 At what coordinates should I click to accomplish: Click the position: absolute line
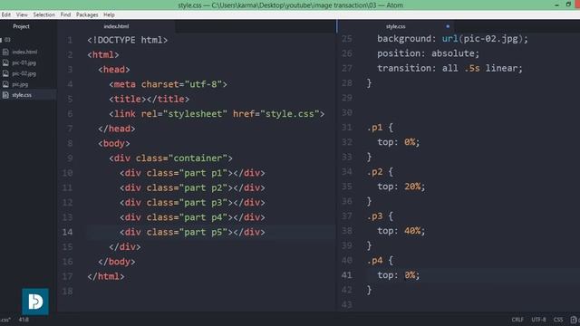(429, 53)
